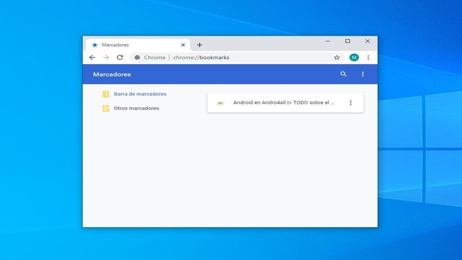Open the organize menu in blue Marcadores bar

363,74
